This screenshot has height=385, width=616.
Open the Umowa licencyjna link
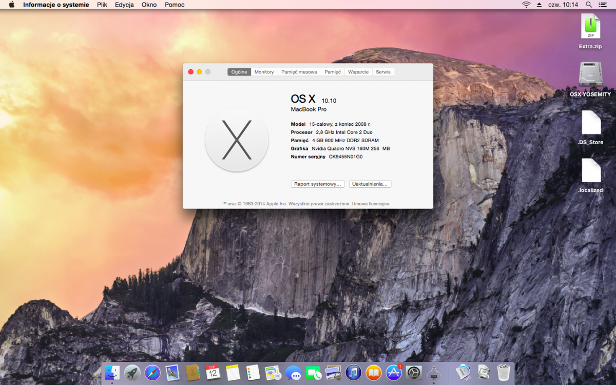click(371, 204)
